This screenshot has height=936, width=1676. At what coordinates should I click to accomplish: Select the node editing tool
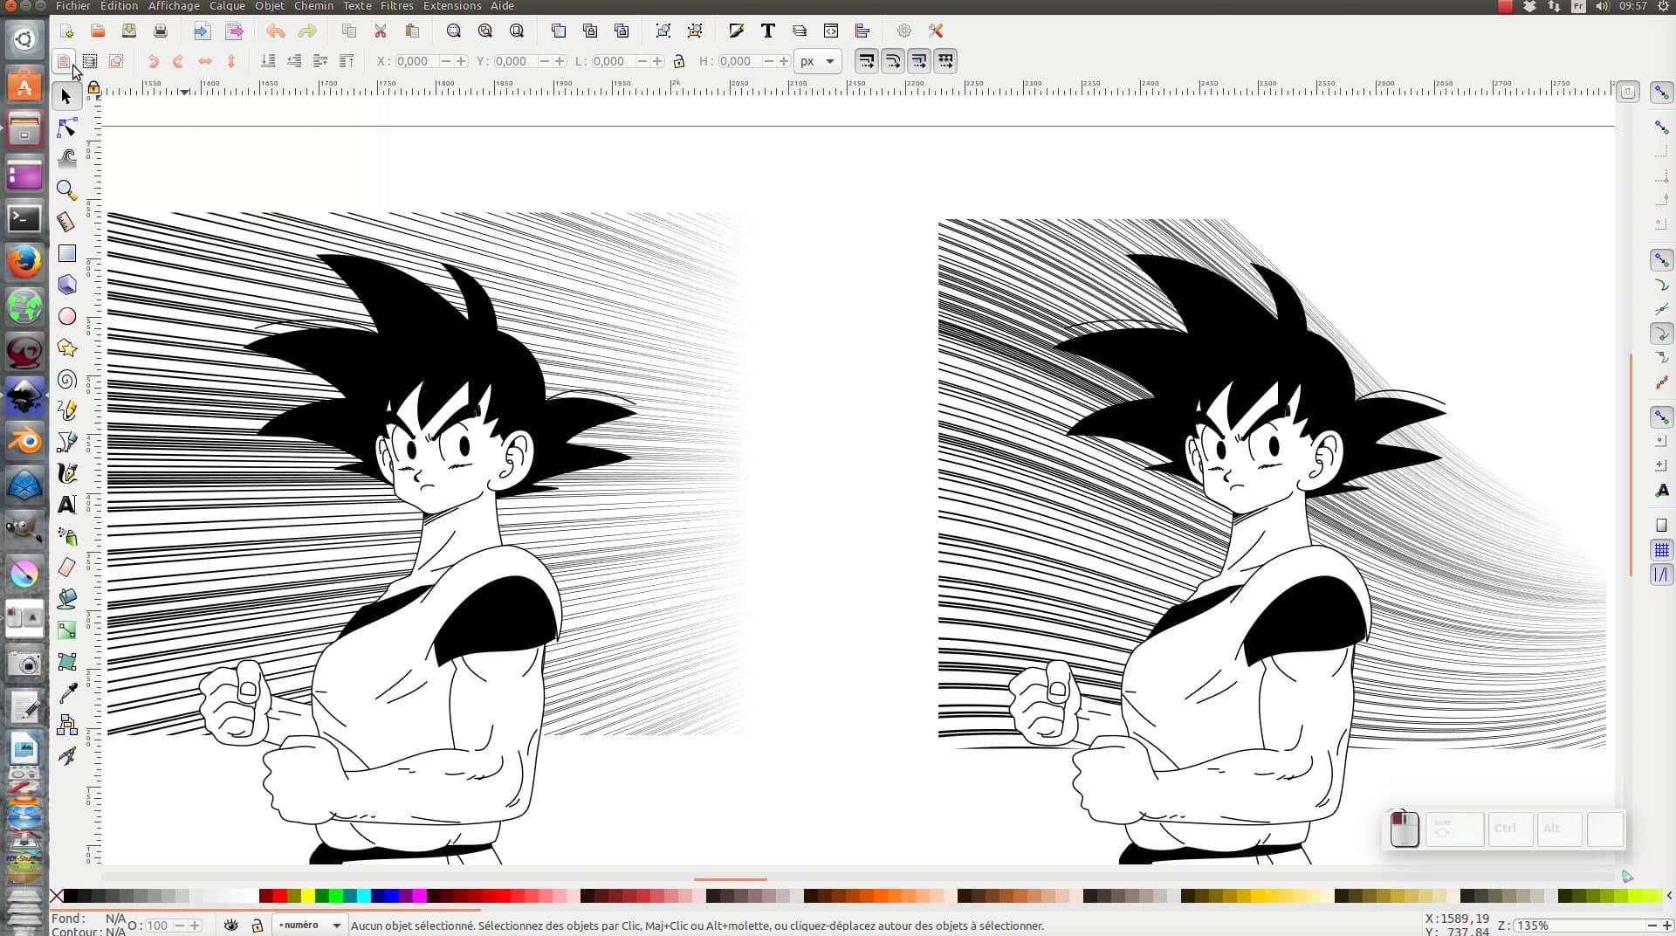(x=65, y=127)
